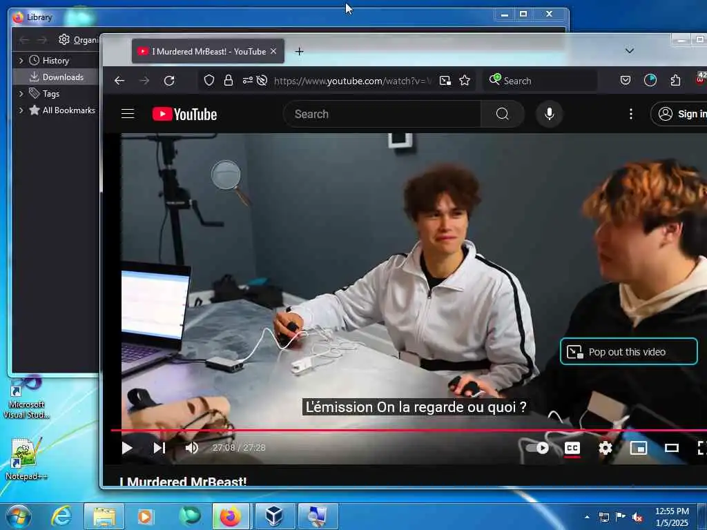This screenshot has width=707, height=530.
Task: Open the Firefox extensions puzzle icon
Action: (675, 80)
